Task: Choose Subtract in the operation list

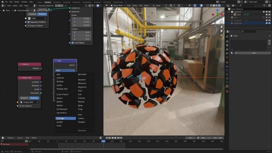Action: (60, 78)
